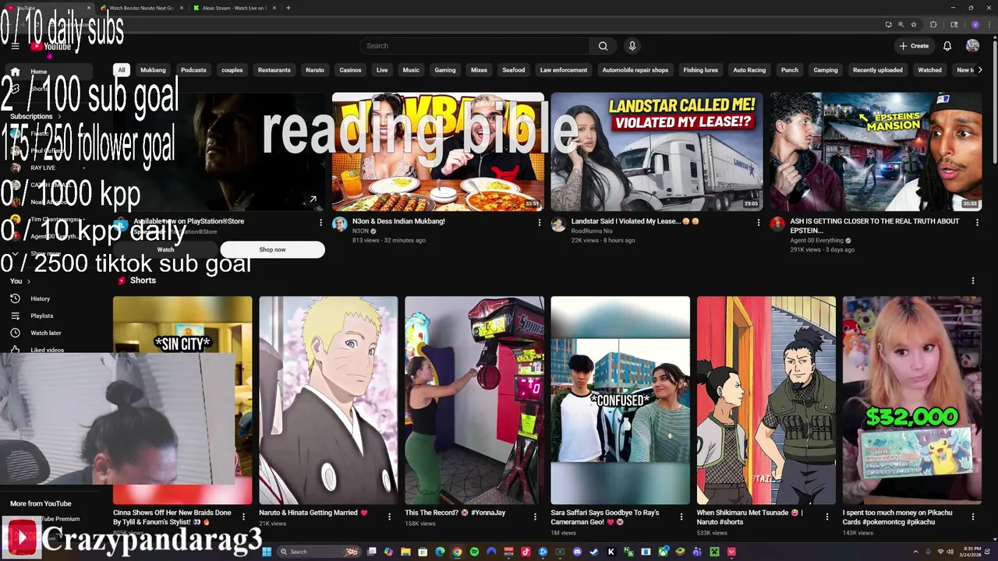998x561 pixels.
Task: Open Steam from the taskbar
Action: (594, 552)
